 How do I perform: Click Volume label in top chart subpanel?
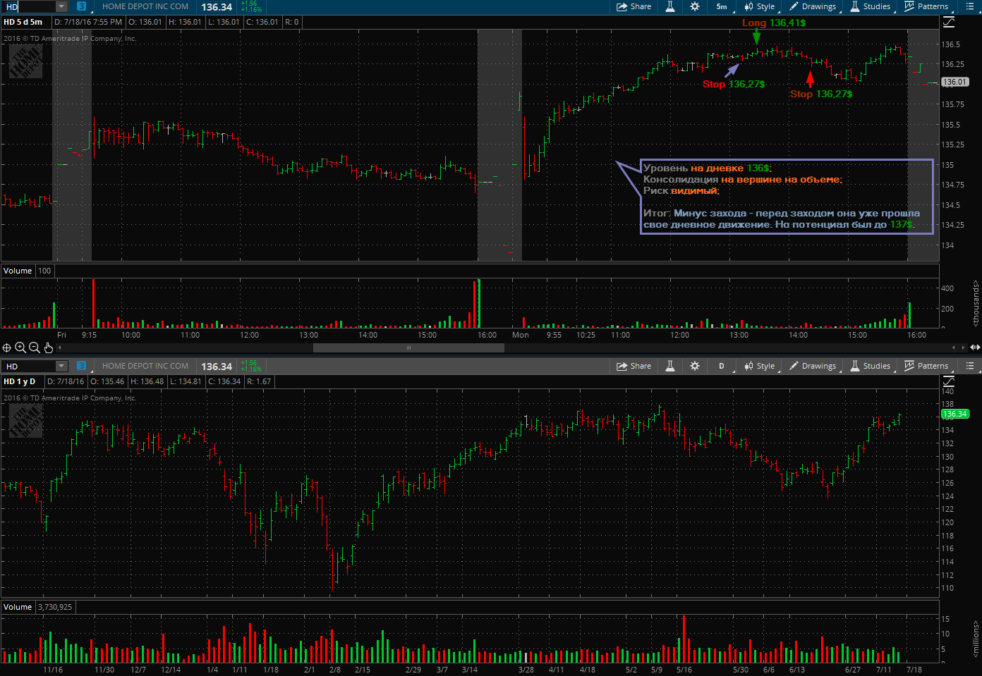pos(18,271)
